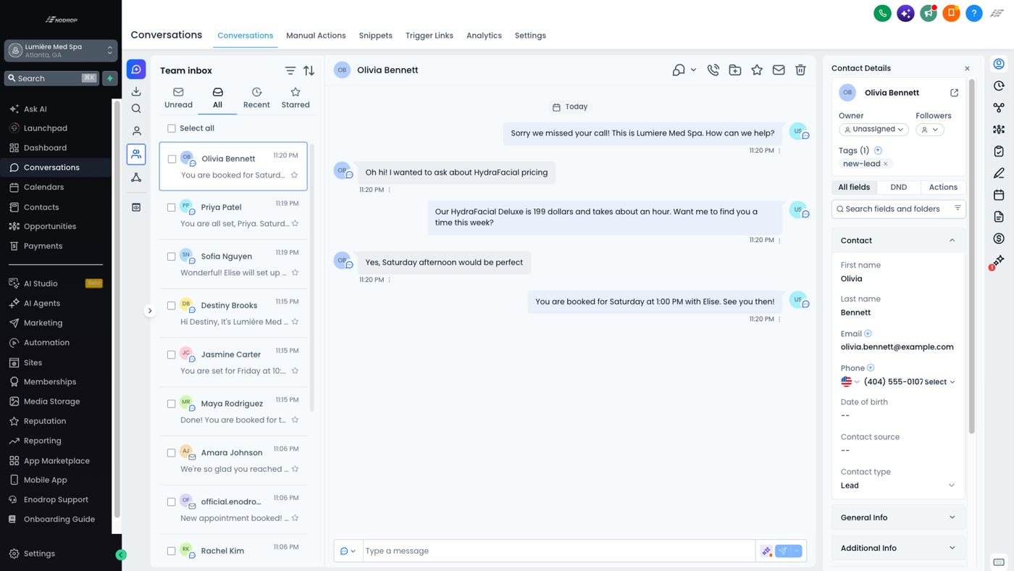Switch to the Manual Actions tab

pos(316,36)
